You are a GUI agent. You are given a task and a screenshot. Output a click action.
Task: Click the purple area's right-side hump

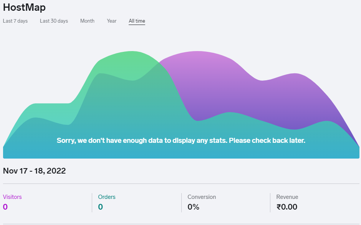[296, 88]
